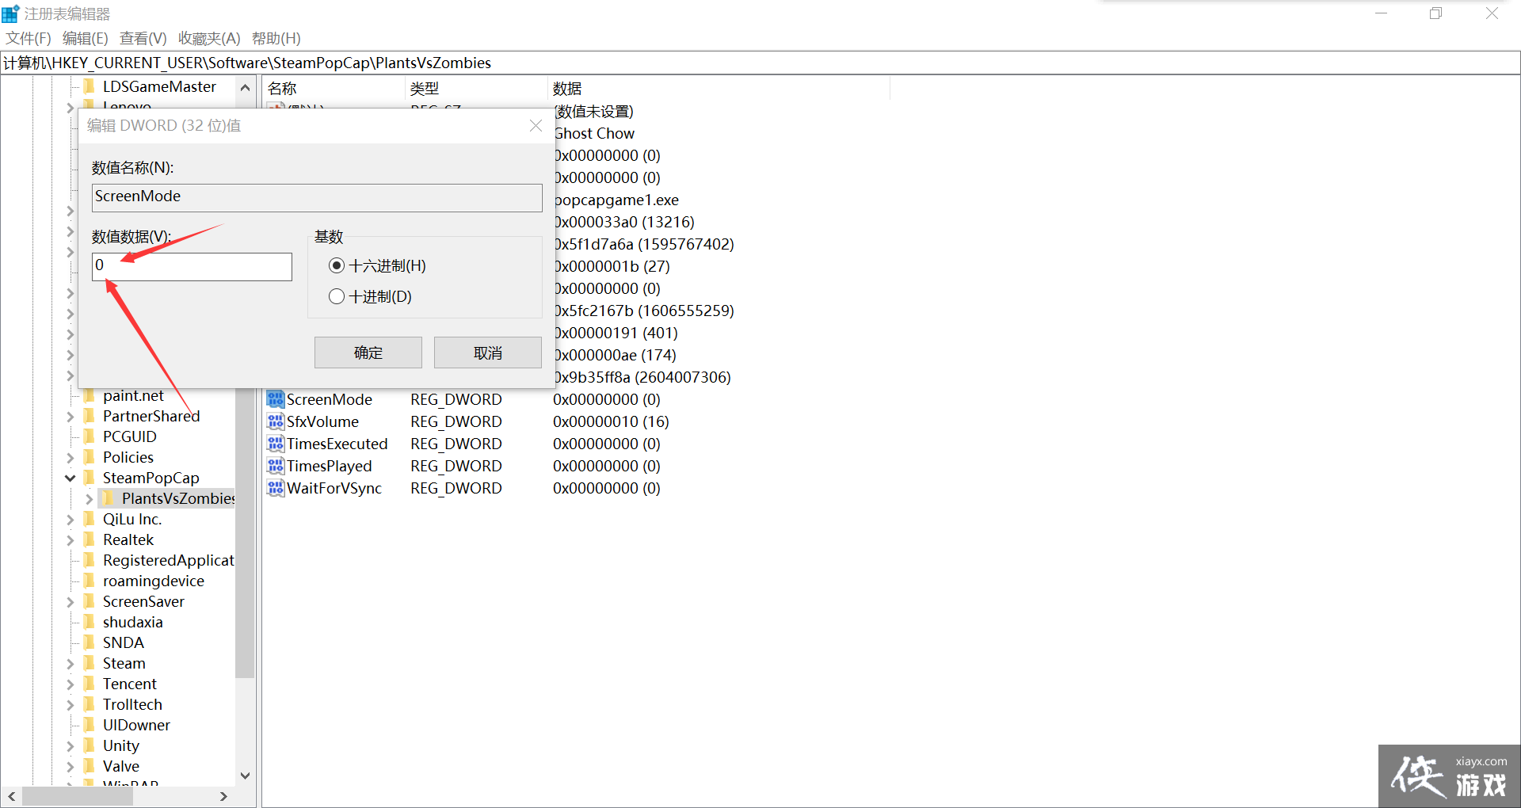Expand the Policies tree node
The height and width of the screenshot is (808, 1521).
point(70,458)
